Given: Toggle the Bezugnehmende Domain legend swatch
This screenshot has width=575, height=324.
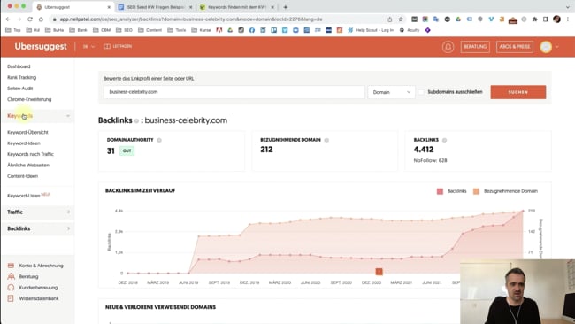Looking at the screenshot, I should (x=476, y=191).
